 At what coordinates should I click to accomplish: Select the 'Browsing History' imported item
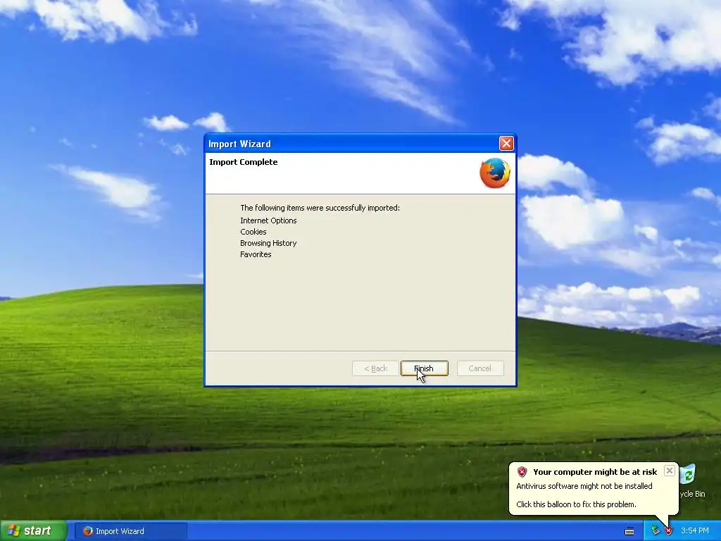click(x=268, y=243)
